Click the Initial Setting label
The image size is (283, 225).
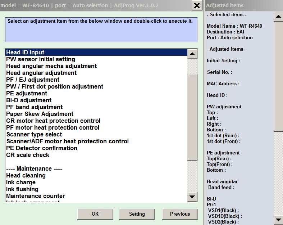(223, 61)
